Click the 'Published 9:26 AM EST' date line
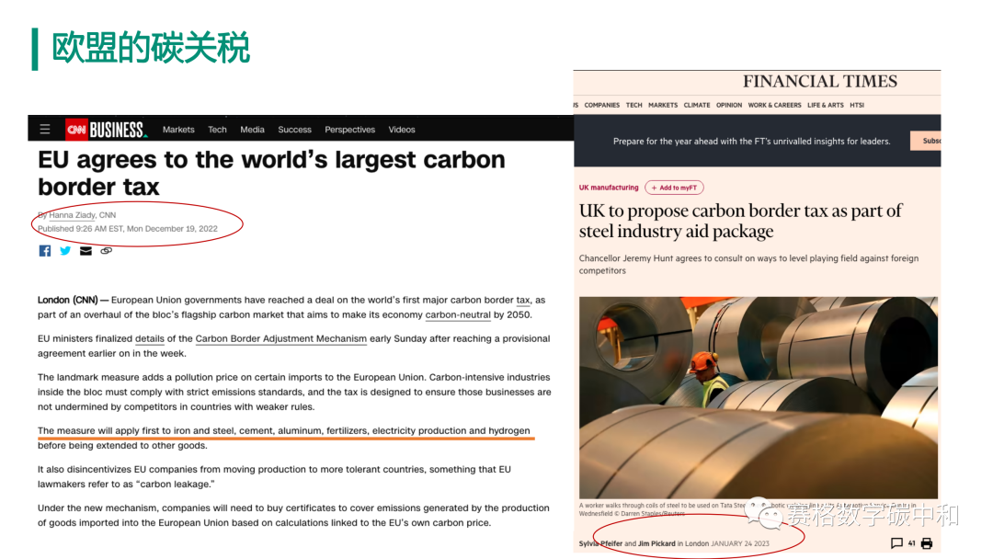The width and height of the screenshot is (993, 559). point(127,229)
